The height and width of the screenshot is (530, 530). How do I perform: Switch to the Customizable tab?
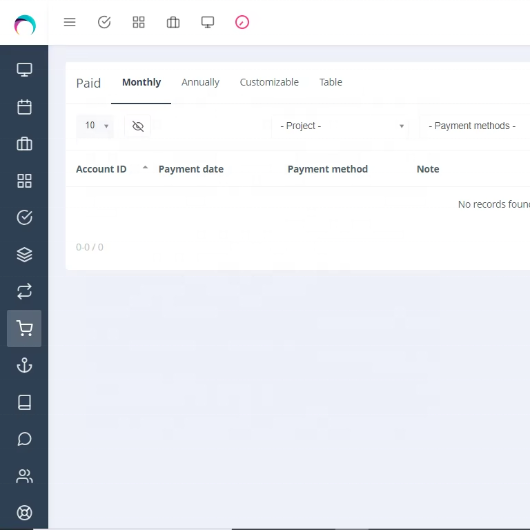(269, 82)
